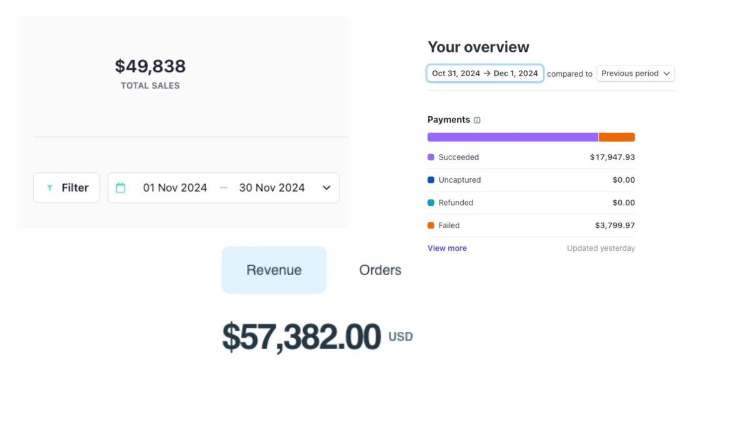
Task: Click the $3,799.97 failed amount
Action: pos(615,225)
